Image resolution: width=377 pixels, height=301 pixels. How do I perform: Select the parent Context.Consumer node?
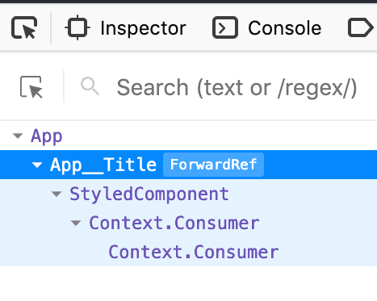click(174, 223)
